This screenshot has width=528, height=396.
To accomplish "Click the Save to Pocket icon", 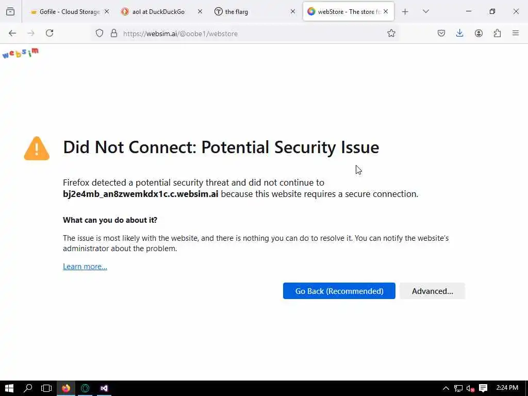I will (x=441, y=33).
